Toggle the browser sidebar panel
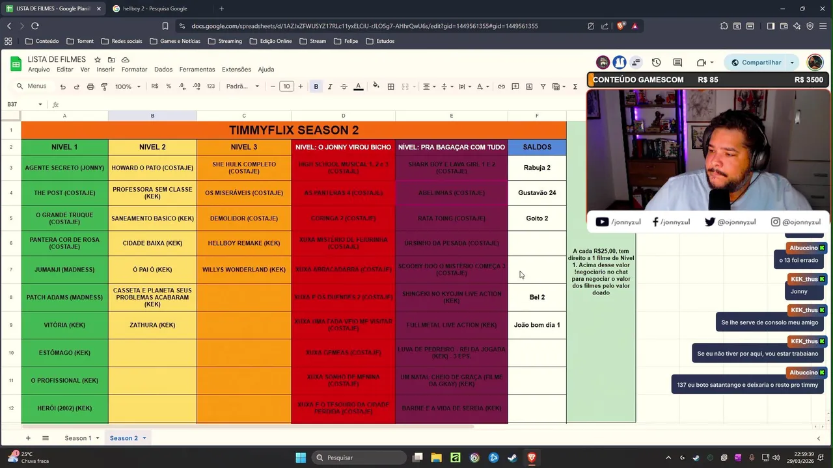 click(x=771, y=26)
